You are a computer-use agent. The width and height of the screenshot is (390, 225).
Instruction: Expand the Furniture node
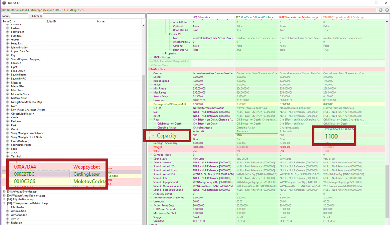(x=8, y=36)
